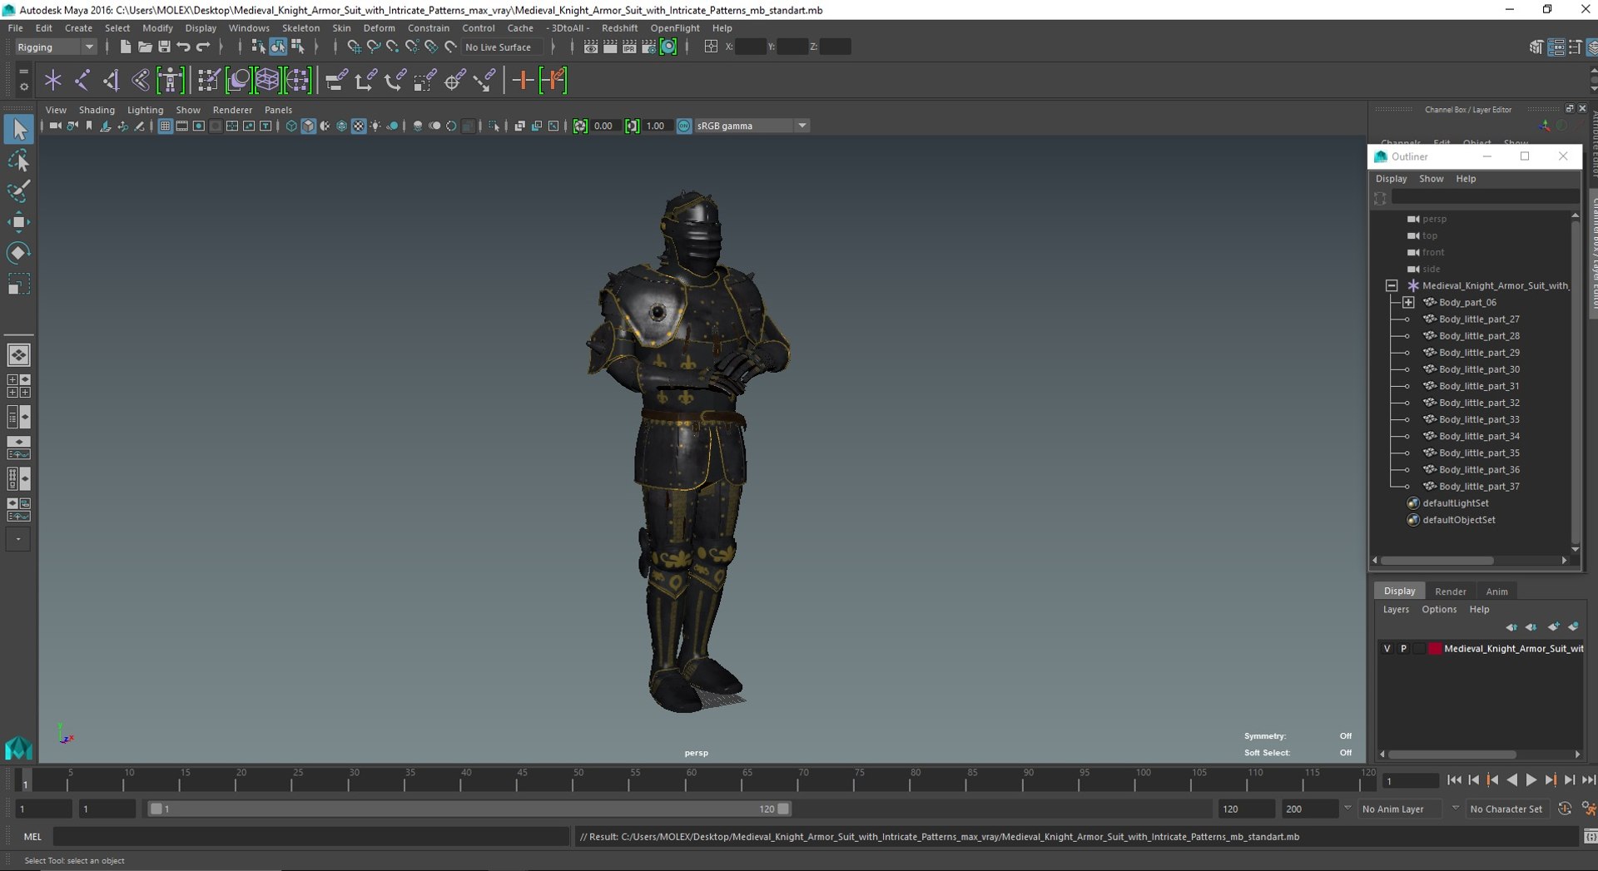The image size is (1598, 871).
Task: Activate the Move tool
Action: [x=18, y=222]
